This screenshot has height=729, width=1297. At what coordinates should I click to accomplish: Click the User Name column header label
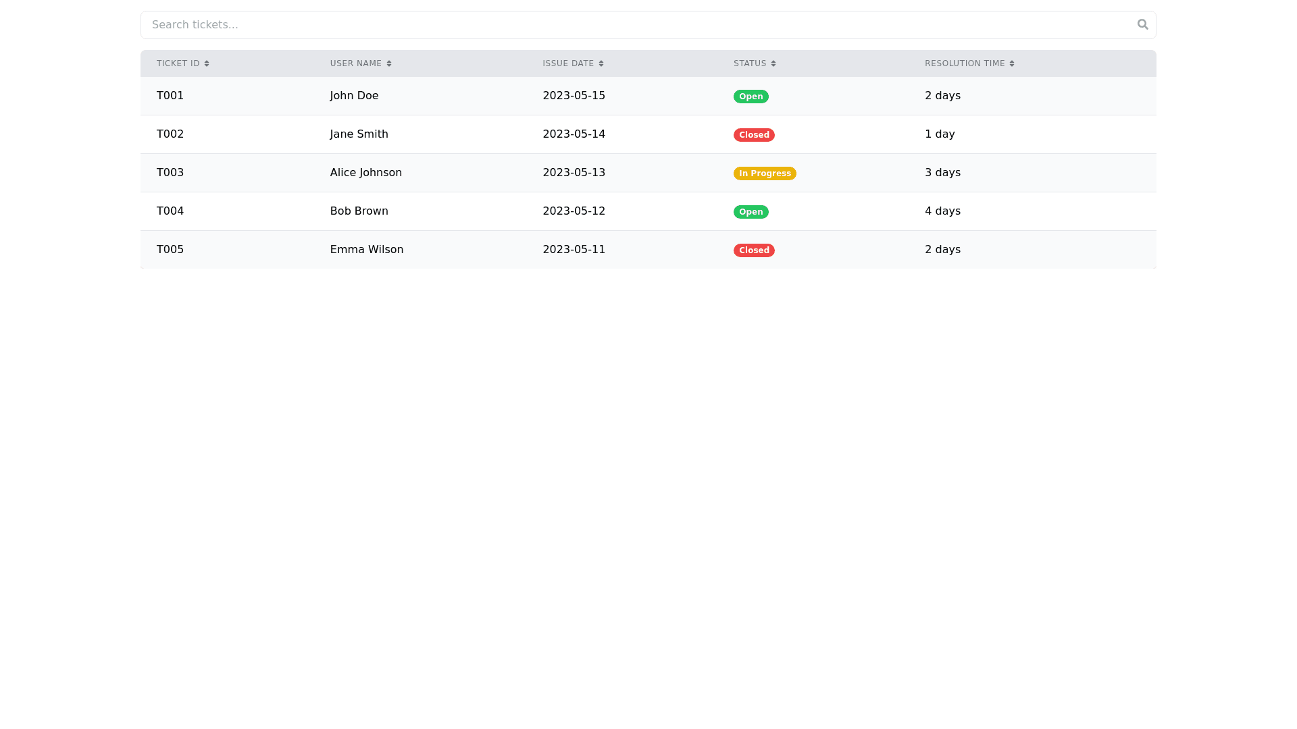point(356,63)
